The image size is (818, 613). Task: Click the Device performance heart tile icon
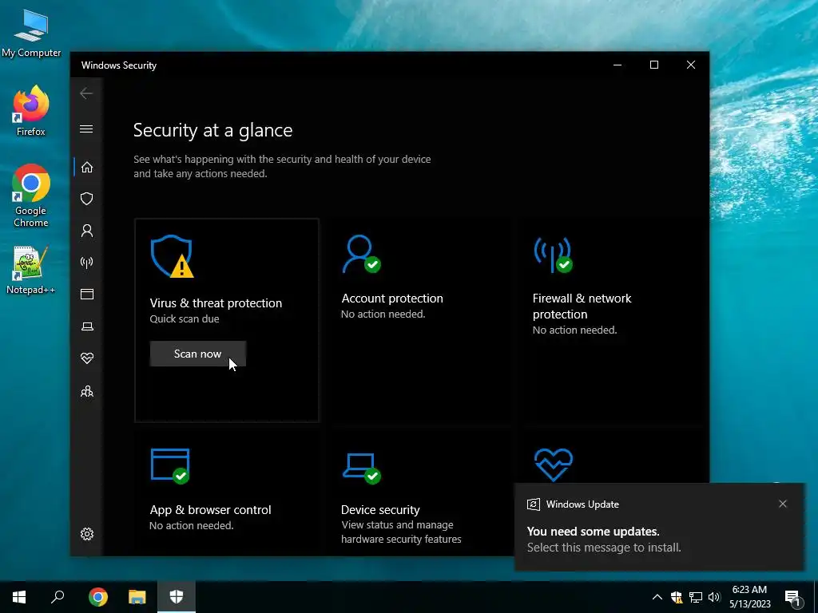[x=554, y=465]
